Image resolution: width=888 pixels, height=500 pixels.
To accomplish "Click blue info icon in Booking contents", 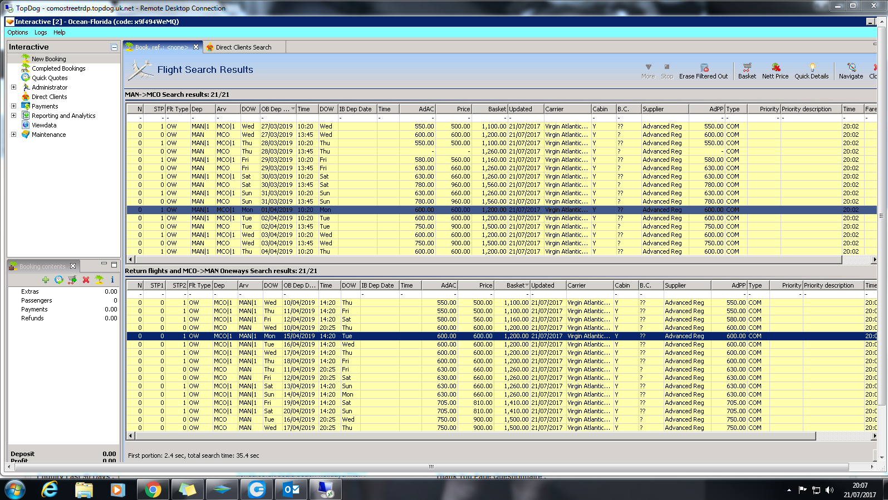I will [112, 280].
